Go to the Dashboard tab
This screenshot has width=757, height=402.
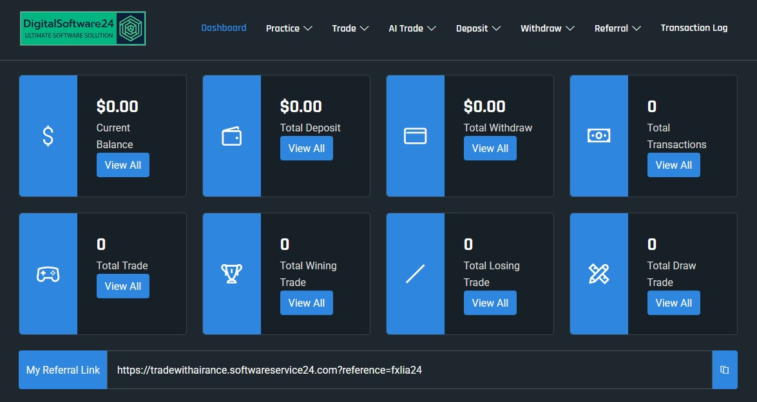pos(224,28)
